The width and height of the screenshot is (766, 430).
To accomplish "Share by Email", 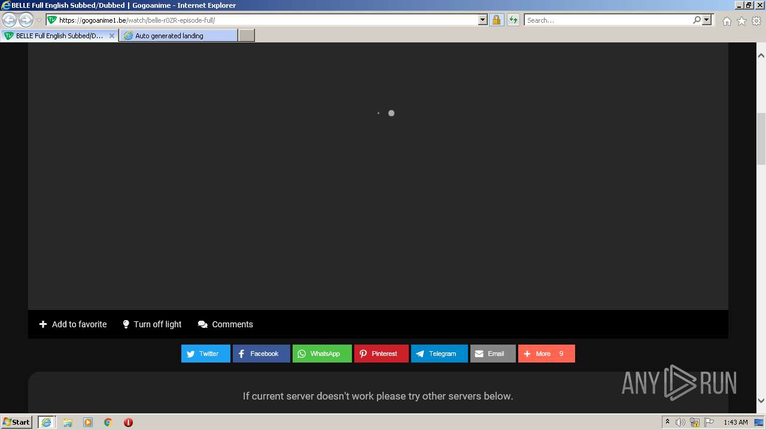I will tap(493, 354).
